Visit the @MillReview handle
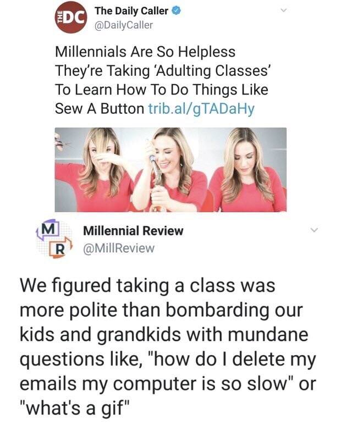Image resolution: width=352 pixels, height=426 pixels. pyautogui.click(x=119, y=248)
